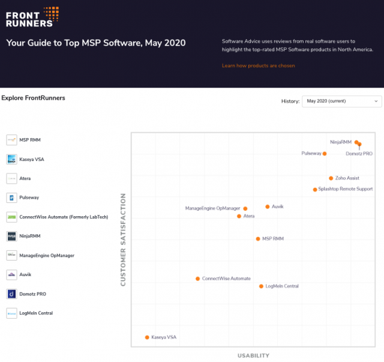
Task: Select NinjaRMM in the product list
Action: click(x=30, y=236)
